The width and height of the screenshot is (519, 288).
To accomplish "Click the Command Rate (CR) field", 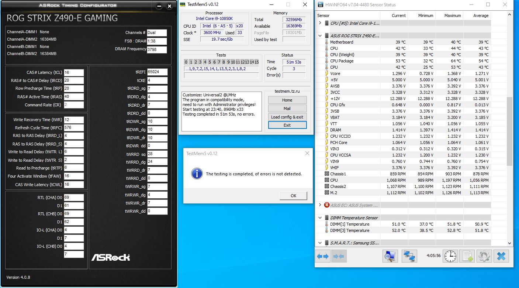I will coord(74,105).
